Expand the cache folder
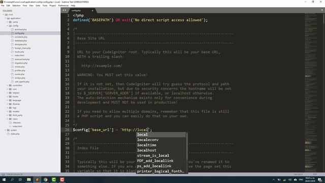325x183 pixels. [x=7, y=22]
